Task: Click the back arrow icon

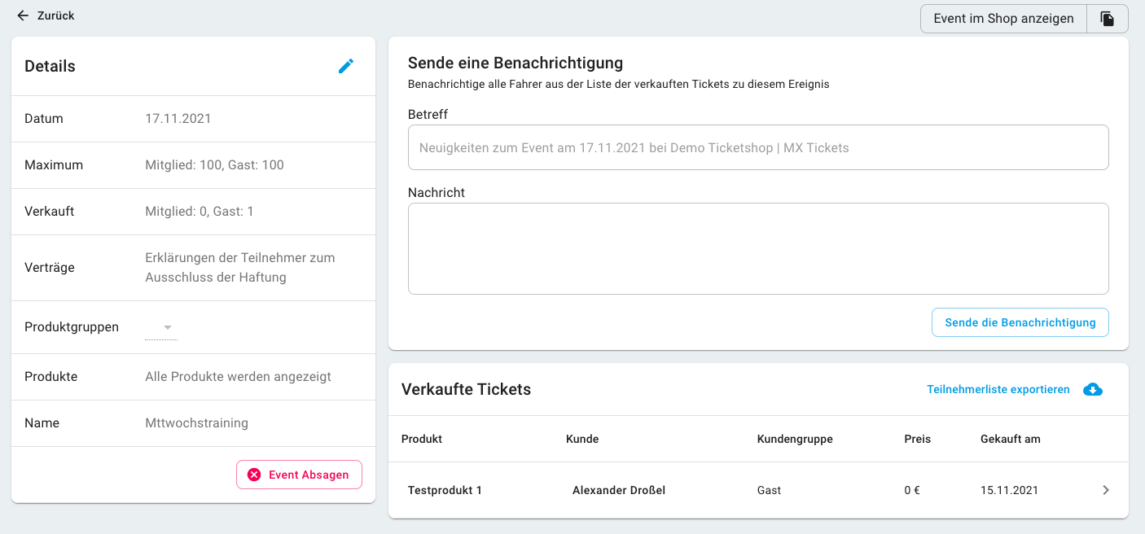Action: (x=23, y=15)
